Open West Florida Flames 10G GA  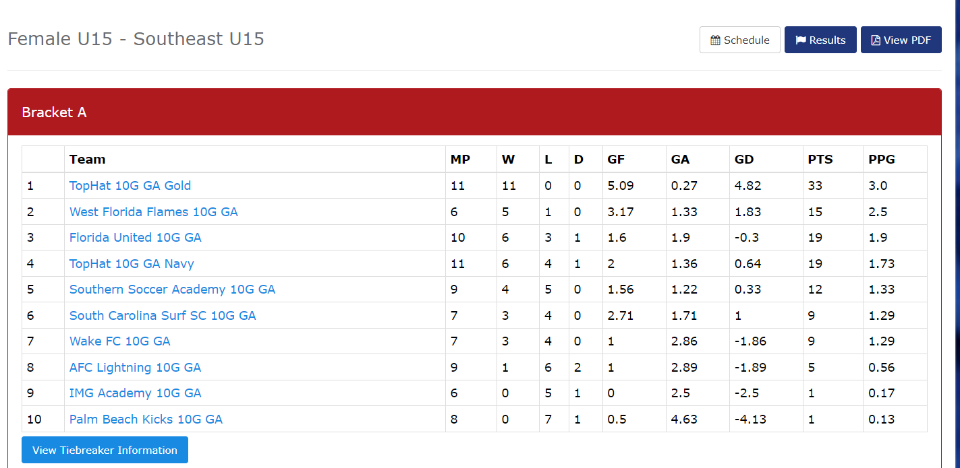pyautogui.click(x=154, y=212)
